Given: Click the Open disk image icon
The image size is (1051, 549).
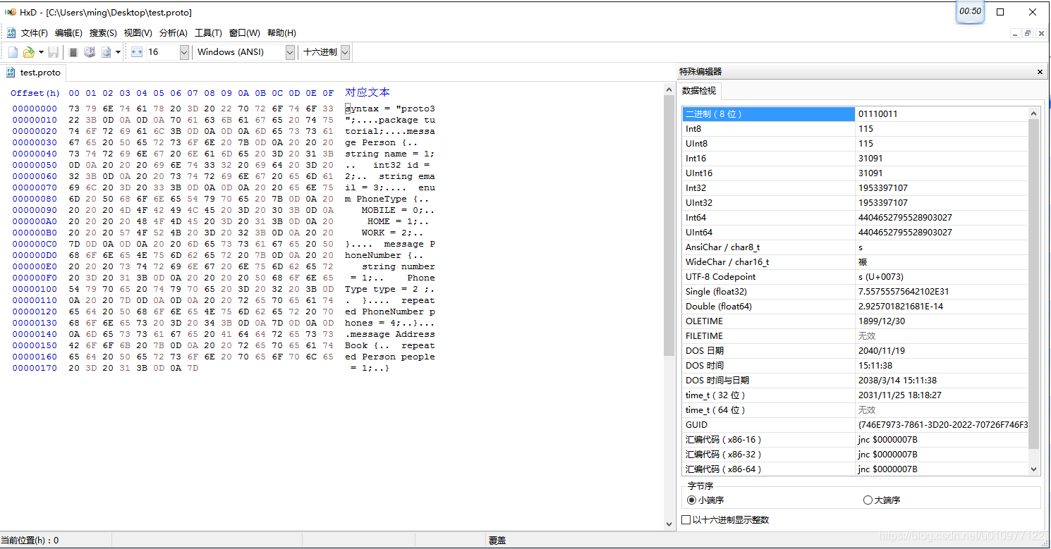Looking at the screenshot, I should pos(106,52).
